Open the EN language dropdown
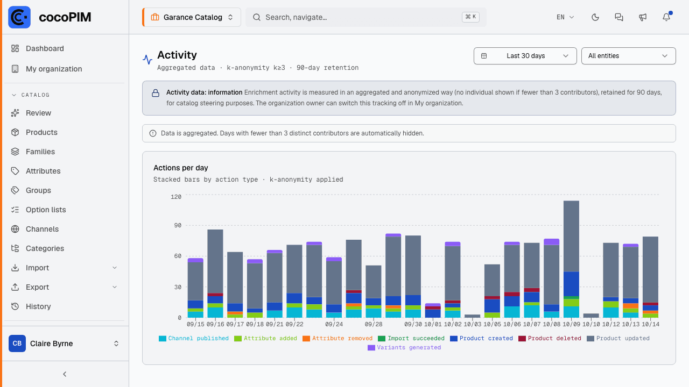Viewport: 689px width, 387px height. (x=565, y=17)
